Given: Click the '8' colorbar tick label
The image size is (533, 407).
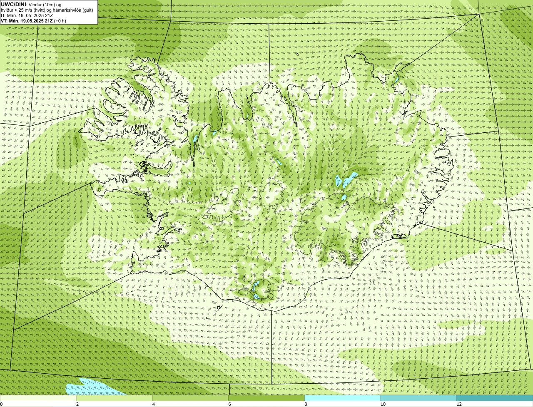Looking at the screenshot, I should click(x=306, y=404).
